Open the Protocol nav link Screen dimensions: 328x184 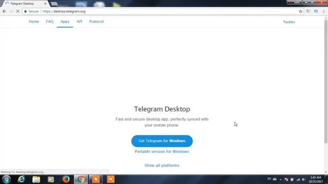96,21
